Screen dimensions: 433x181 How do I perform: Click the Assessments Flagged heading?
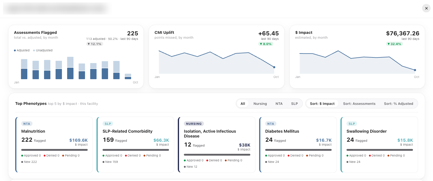click(36, 33)
